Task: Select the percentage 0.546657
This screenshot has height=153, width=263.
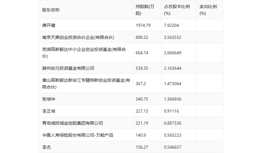Action: (x=173, y=147)
